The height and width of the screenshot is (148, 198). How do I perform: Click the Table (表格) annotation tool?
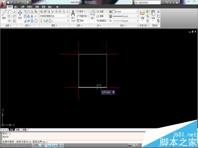(x=80, y=21)
